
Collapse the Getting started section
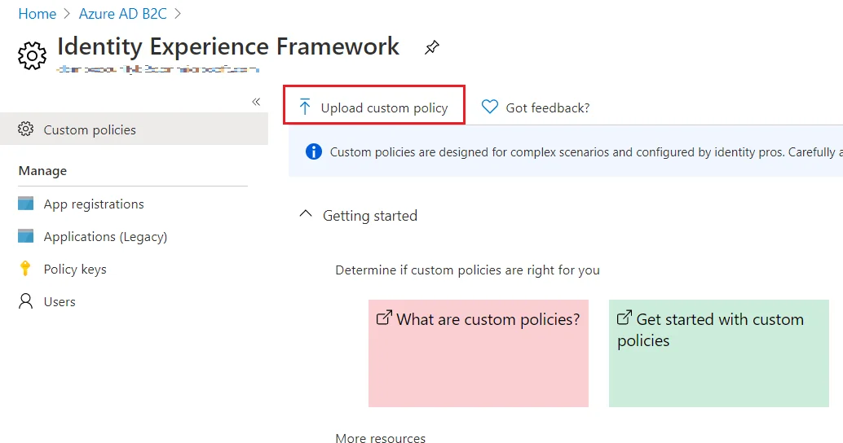point(306,214)
